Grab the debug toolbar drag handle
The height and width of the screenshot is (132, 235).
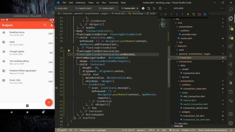161,14
